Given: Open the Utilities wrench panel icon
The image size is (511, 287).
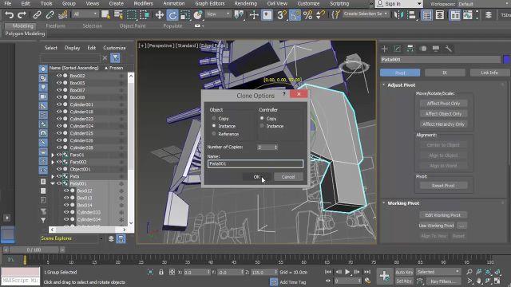Looking at the screenshot, I should (x=449, y=49).
